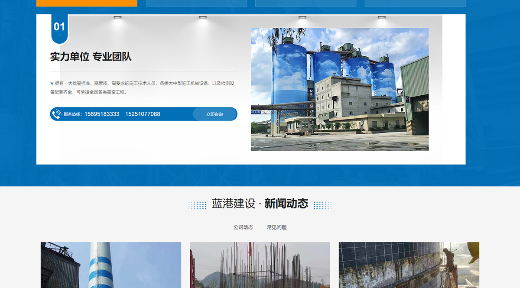The width and height of the screenshot is (520, 288).
Task: Click the factory silos photo
Action: pyautogui.click(x=340, y=89)
